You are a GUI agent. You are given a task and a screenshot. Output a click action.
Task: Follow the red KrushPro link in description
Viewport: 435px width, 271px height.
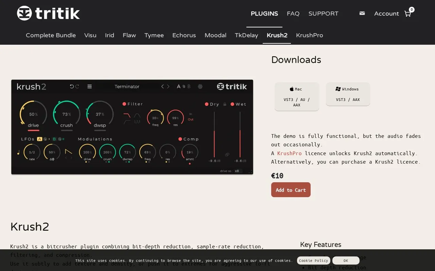coord(289,153)
